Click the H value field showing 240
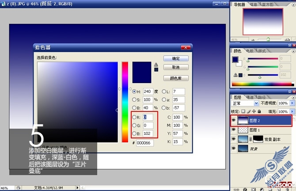 click(148, 92)
